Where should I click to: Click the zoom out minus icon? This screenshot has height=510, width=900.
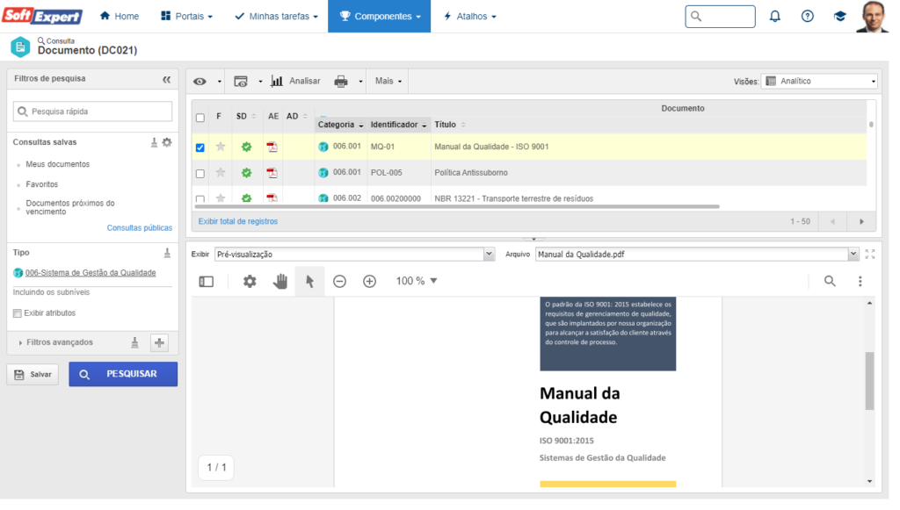[339, 282]
